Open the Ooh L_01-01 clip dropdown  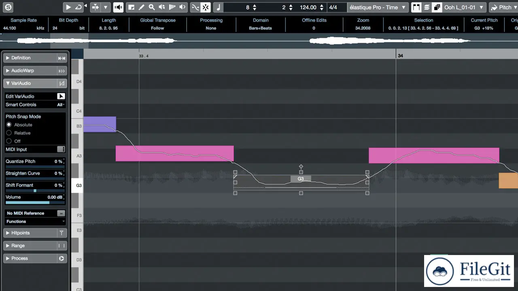coord(465,7)
